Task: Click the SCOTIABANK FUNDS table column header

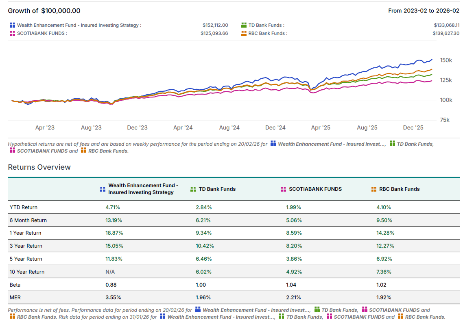Action: click(x=315, y=189)
